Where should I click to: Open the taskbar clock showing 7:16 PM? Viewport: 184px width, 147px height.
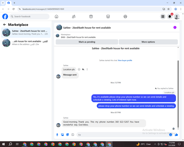pyautogui.click(x=172, y=144)
